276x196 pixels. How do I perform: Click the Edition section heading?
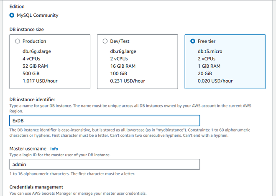pos(17,7)
